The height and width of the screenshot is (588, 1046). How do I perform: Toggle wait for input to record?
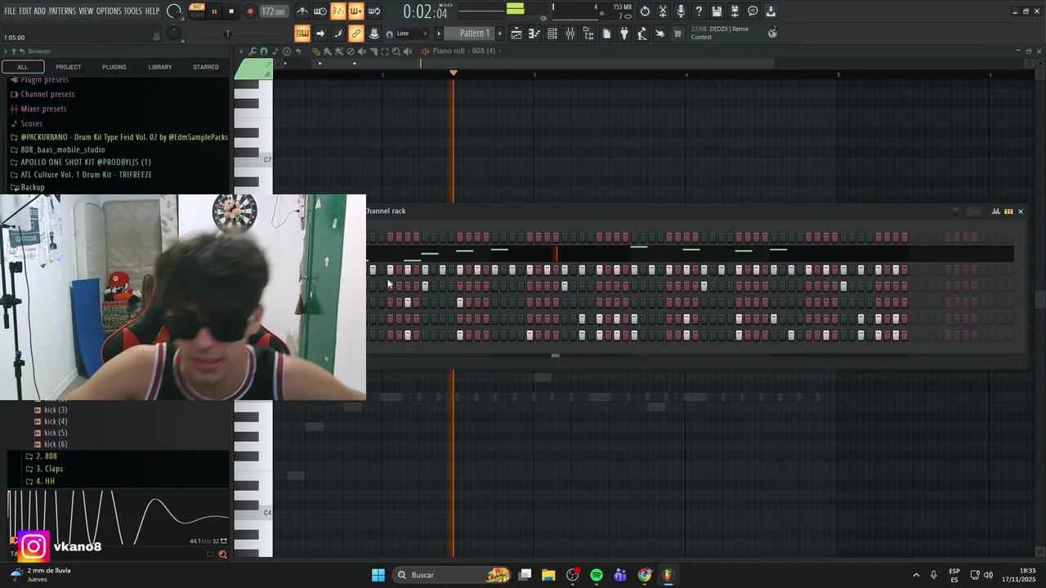(320, 11)
